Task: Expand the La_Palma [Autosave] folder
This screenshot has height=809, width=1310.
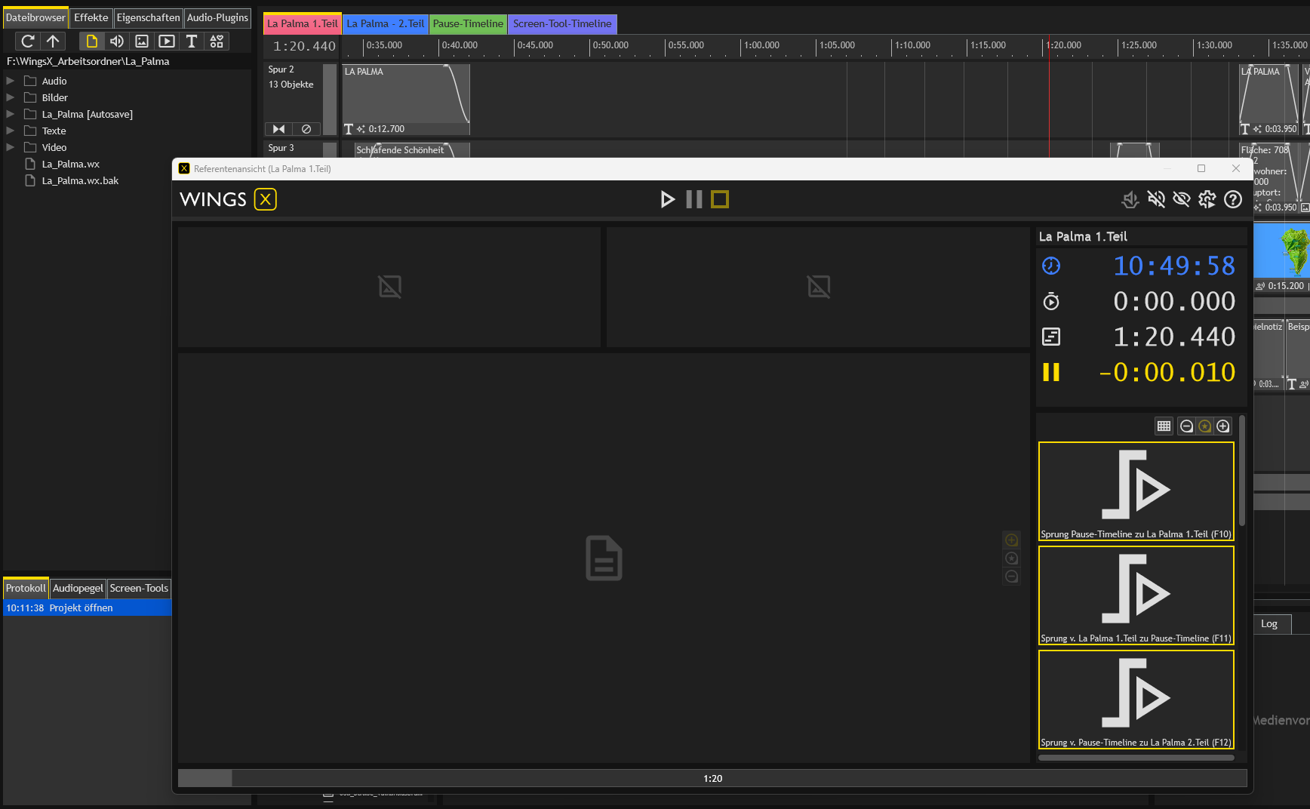Action: [9, 114]
